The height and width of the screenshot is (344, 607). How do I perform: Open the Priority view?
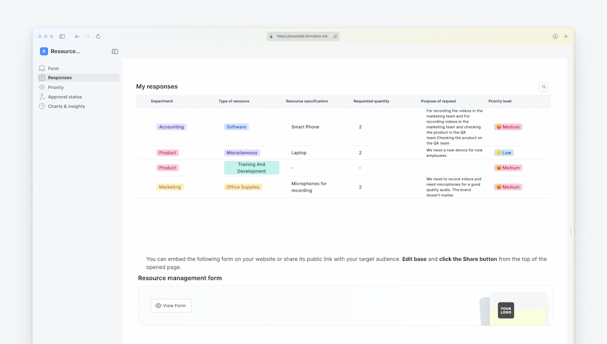(x=55, y=87)
